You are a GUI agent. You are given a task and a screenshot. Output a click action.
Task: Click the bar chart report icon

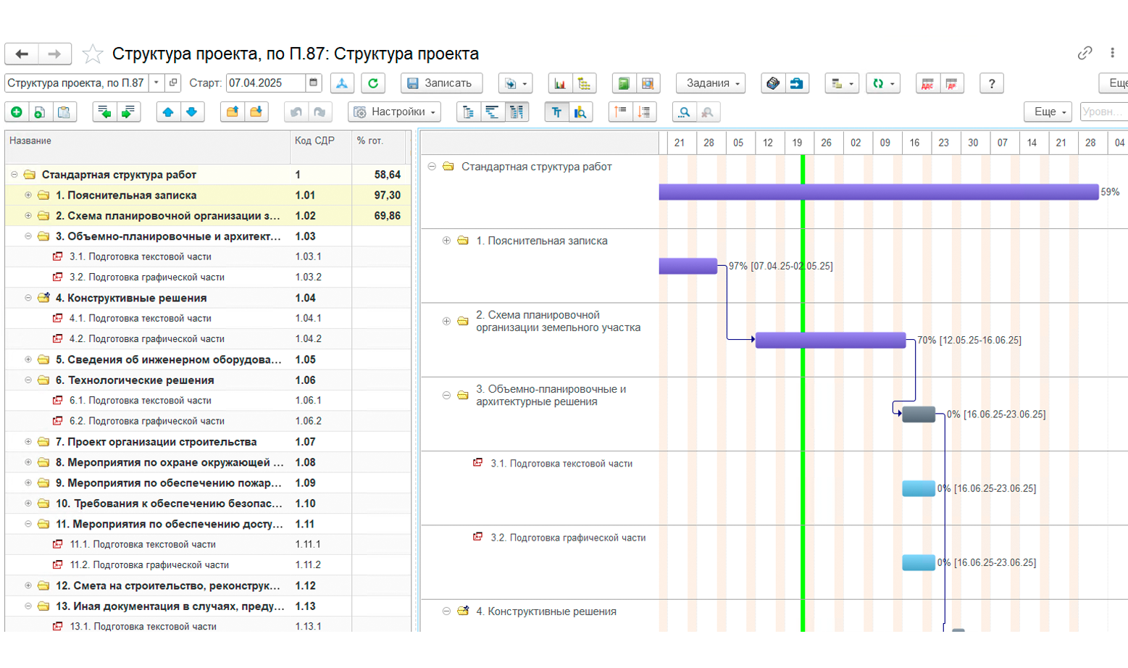[x=560, y=83]
